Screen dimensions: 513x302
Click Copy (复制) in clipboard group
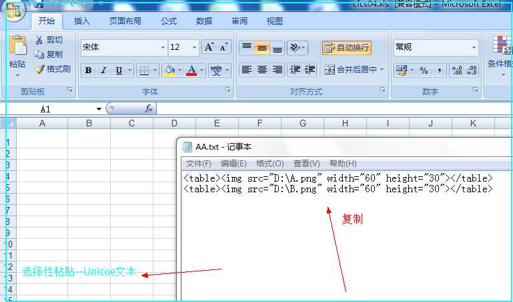click(48, 54)
